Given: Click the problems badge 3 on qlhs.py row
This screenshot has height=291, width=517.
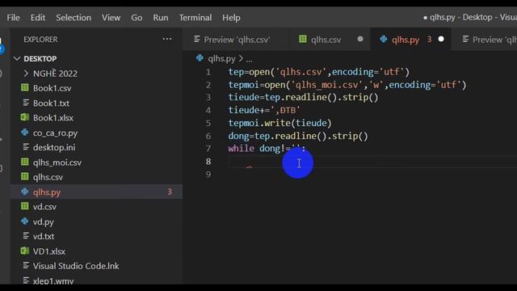Looking at the screenshot, I should pyautogui.click(x=170, y=192).
